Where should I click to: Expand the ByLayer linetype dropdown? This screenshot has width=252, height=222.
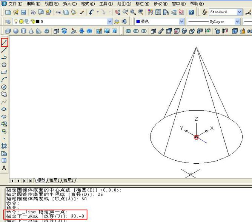[237, 21]
